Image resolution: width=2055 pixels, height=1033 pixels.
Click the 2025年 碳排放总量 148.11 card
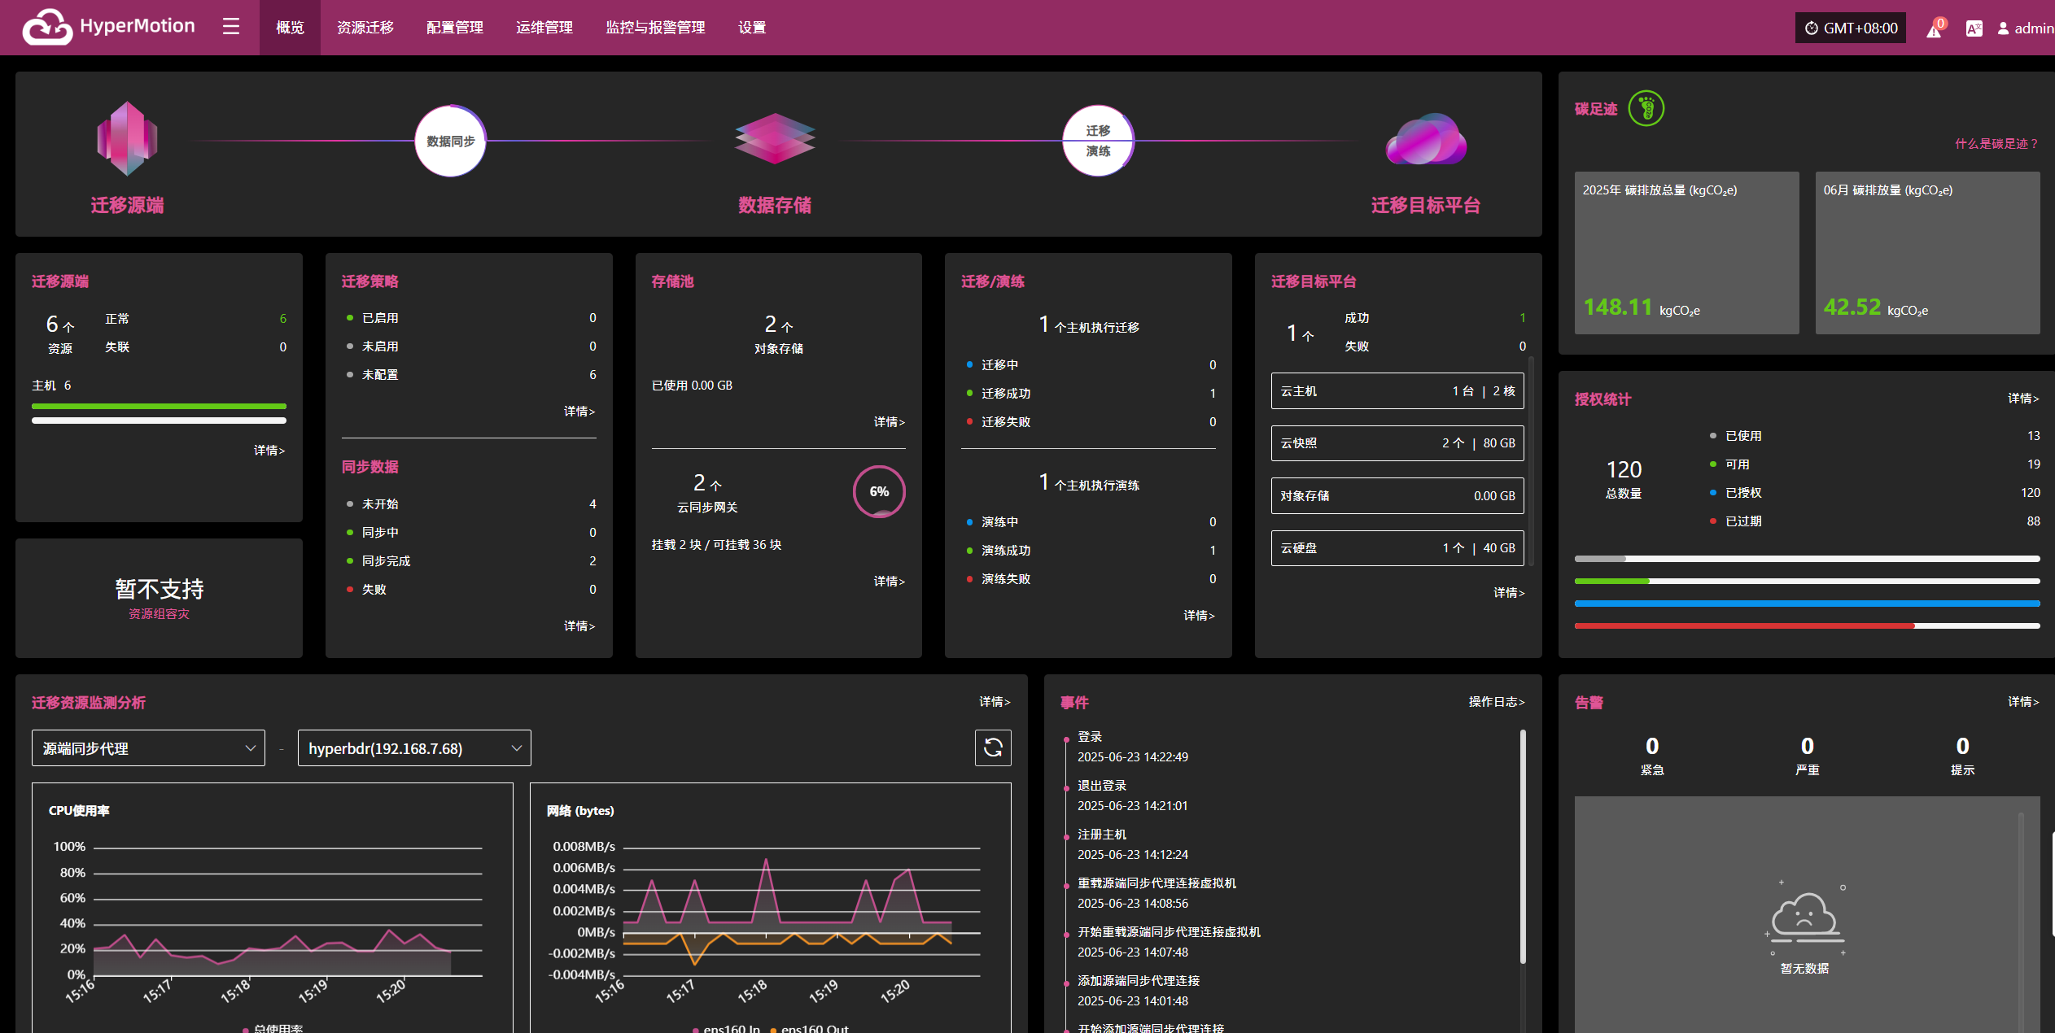[1686, 253]
